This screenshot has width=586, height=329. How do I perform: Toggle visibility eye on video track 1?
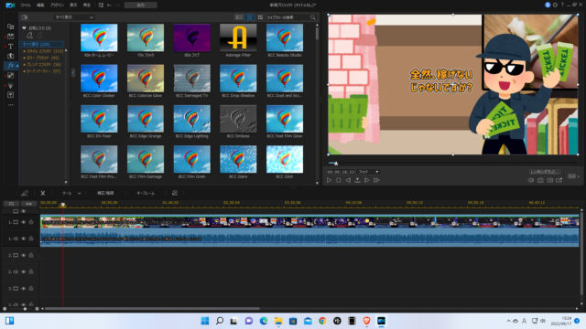[x=24, y=222]
